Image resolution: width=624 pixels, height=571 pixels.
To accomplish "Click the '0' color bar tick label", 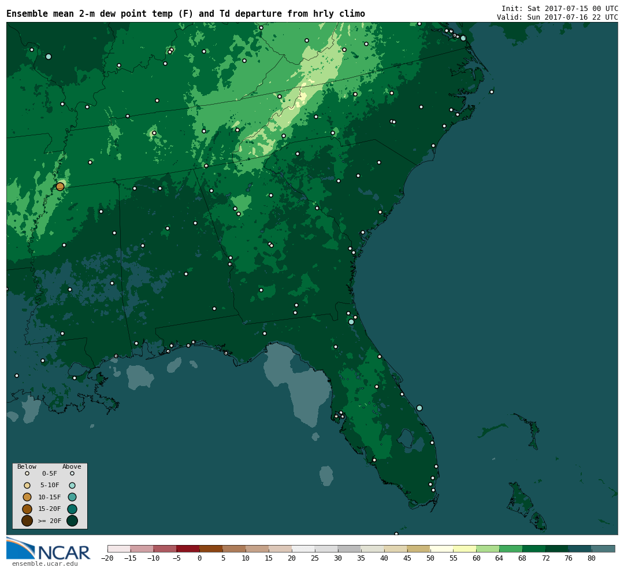I will (x=200, y=558).
